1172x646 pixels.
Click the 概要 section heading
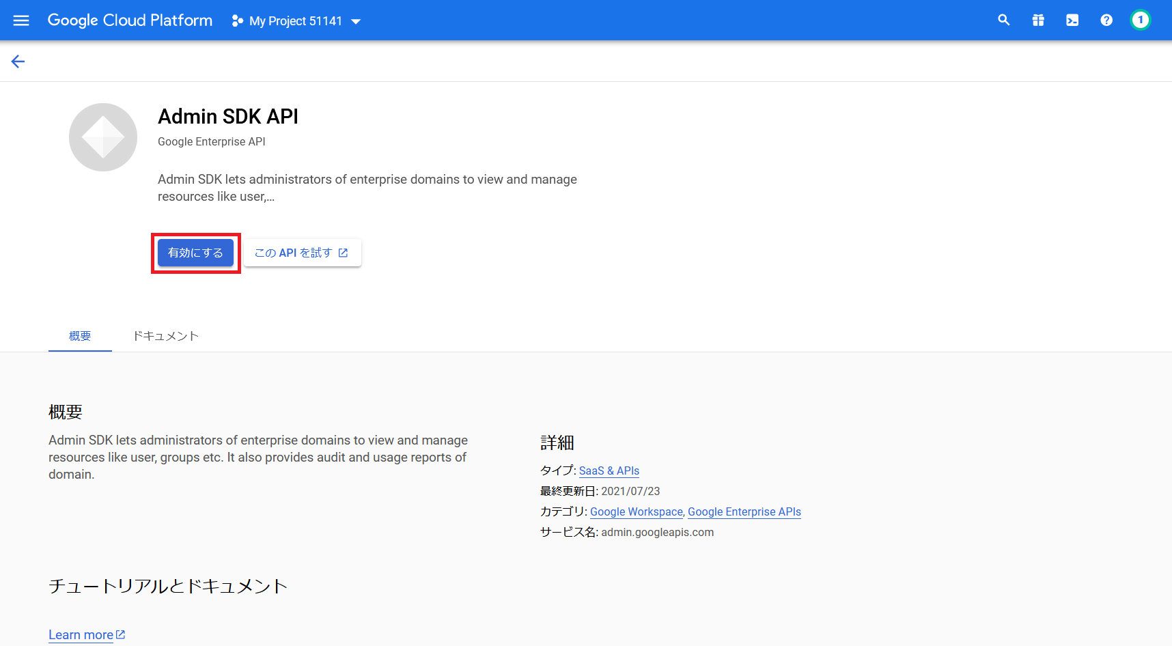point(66,412)
